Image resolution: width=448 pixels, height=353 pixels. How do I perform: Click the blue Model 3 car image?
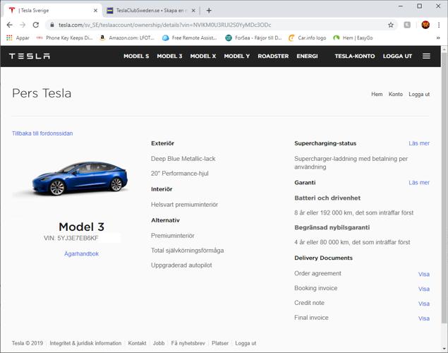pyautogui.click(x=79, y=179)
